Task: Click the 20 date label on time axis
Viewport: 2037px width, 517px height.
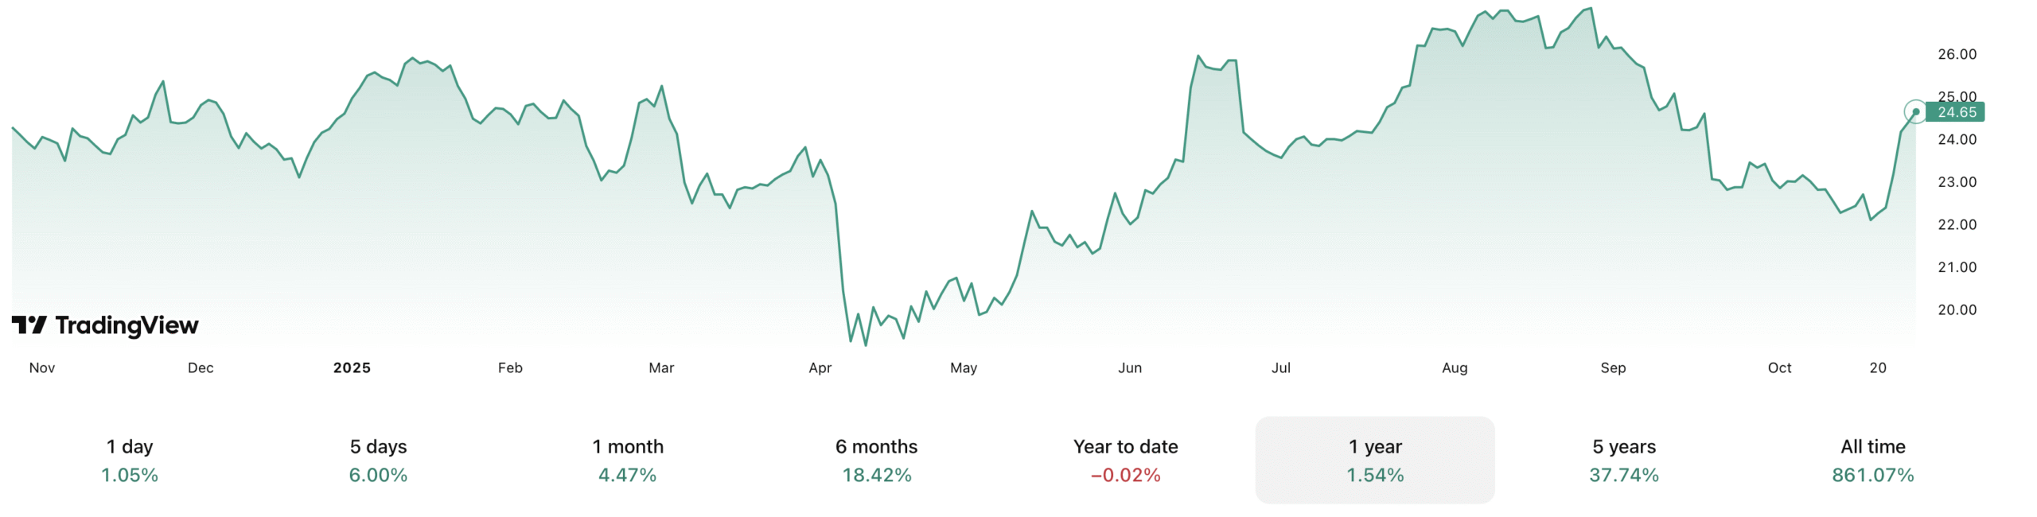Action: [1878, 367]
